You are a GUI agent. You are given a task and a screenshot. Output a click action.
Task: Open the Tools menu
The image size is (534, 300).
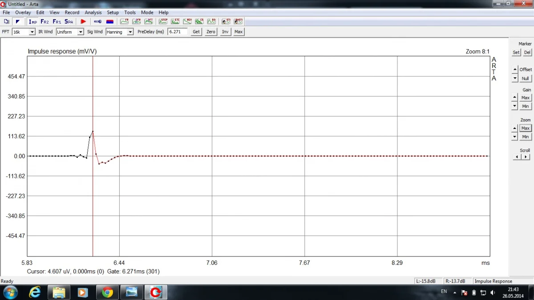pyautogui.click(x=130, y=12)
